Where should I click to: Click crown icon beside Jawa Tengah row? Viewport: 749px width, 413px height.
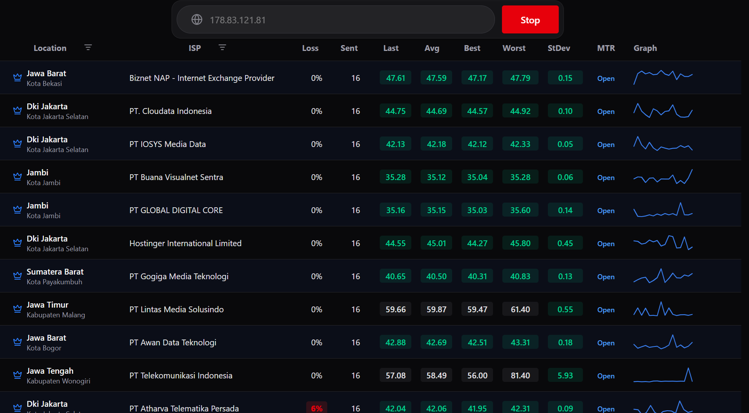(x=18, y=375)
